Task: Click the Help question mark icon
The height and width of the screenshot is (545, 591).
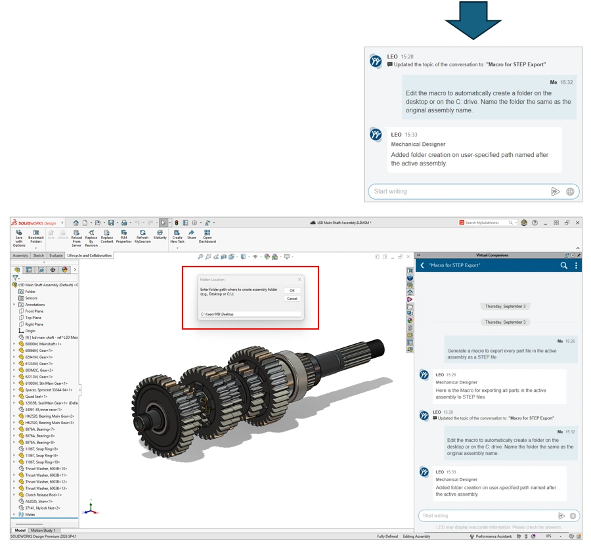Action: pos(535,223)
